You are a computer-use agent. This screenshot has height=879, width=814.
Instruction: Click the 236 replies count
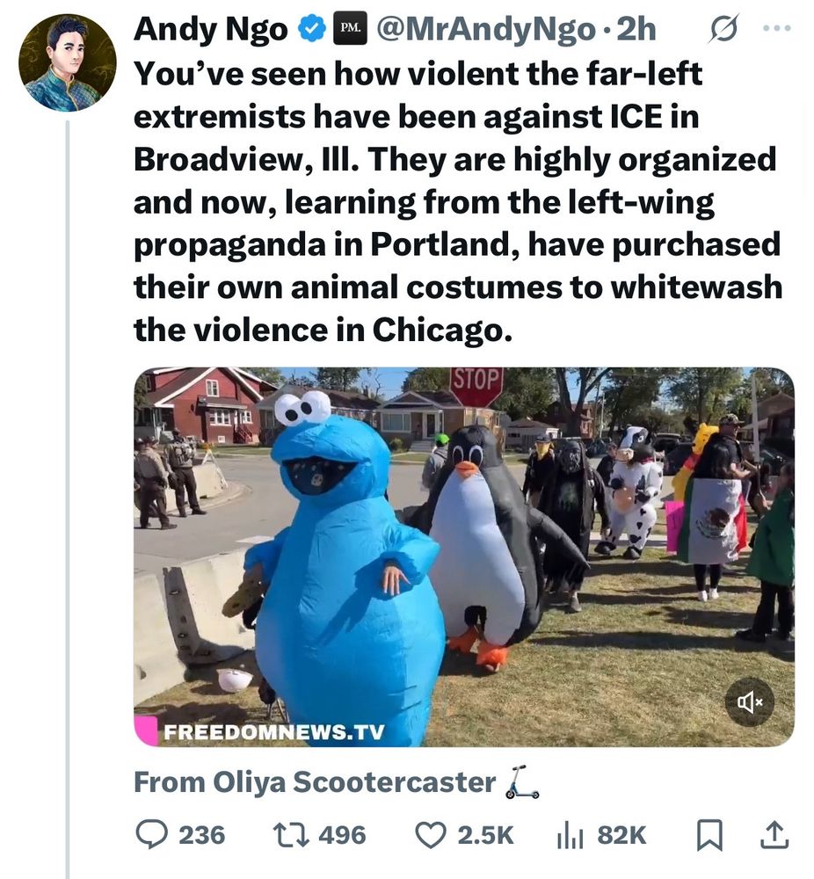click(x=202, y=835)
